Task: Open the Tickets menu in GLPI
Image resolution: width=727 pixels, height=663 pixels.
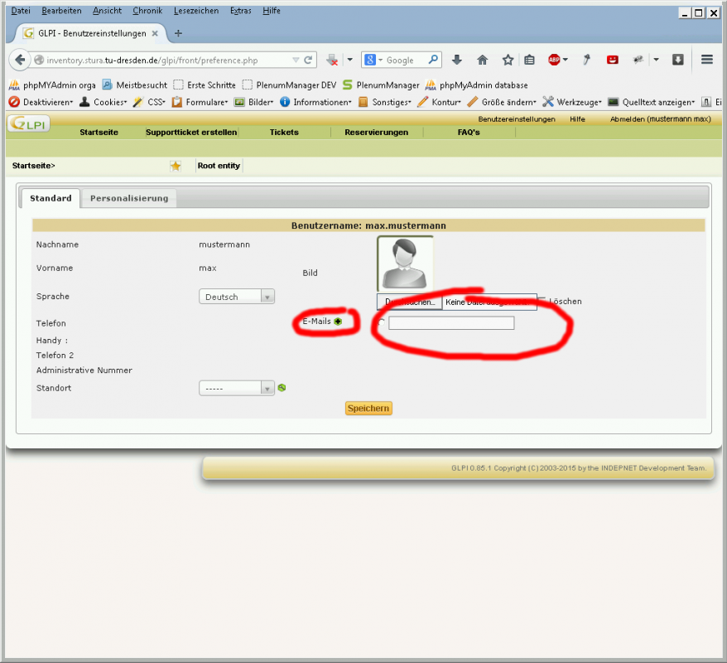Action: pos(284,132)
